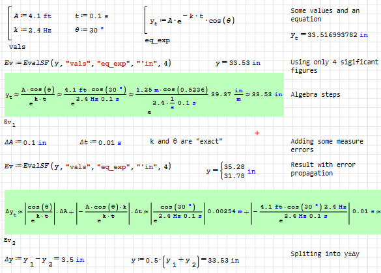
Task: Select the Ev 1 label under the first green block
Action: coord(10,123)
